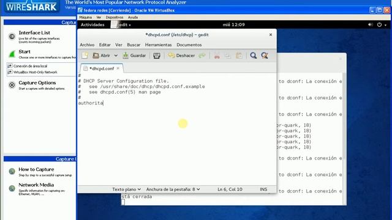Click Actividades in the GNOME top bar
The width and height of the screenshot is (392, 220).
coord(92,24)
